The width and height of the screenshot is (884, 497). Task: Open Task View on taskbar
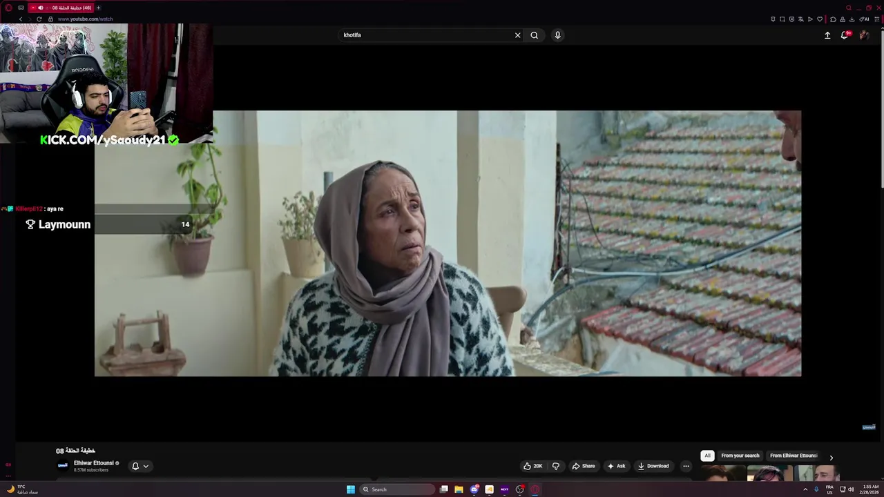[x=444, y=489]
